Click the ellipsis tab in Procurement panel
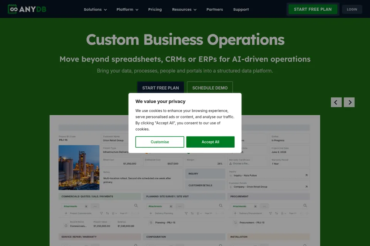Viewport: 370px width, 246px height. click(x=264, y=206)
